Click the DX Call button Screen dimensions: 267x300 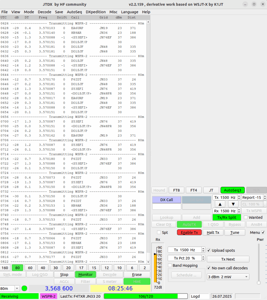[167, 200]
